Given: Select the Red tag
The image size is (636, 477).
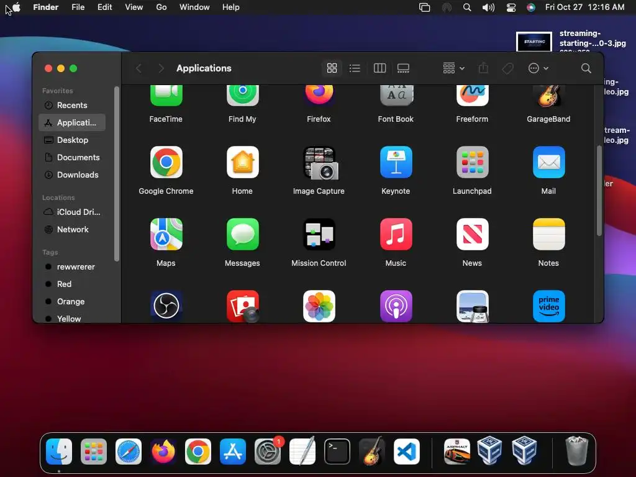Looking at the screenshot, I should 72,284.
